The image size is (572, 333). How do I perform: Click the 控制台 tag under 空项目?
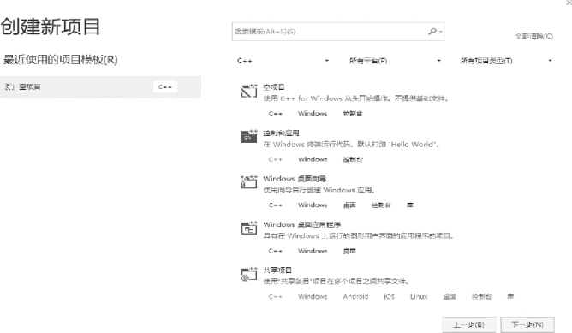(x=353, y=114)
